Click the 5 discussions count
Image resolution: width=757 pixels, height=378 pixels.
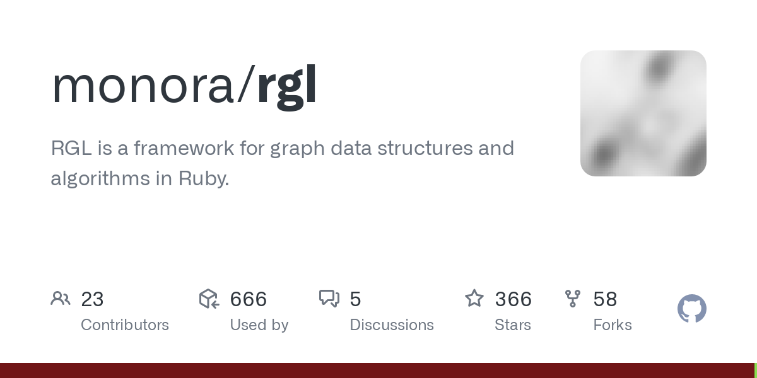(x=355, y=299)
